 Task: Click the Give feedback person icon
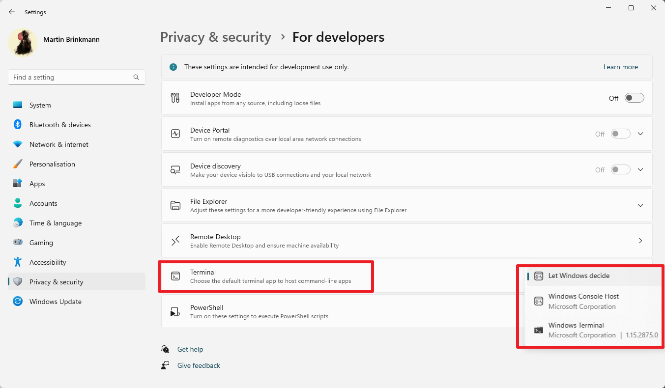(165, 365)
